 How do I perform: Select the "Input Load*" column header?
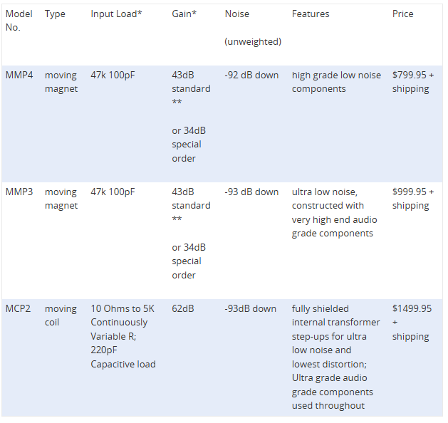[116, 14]
